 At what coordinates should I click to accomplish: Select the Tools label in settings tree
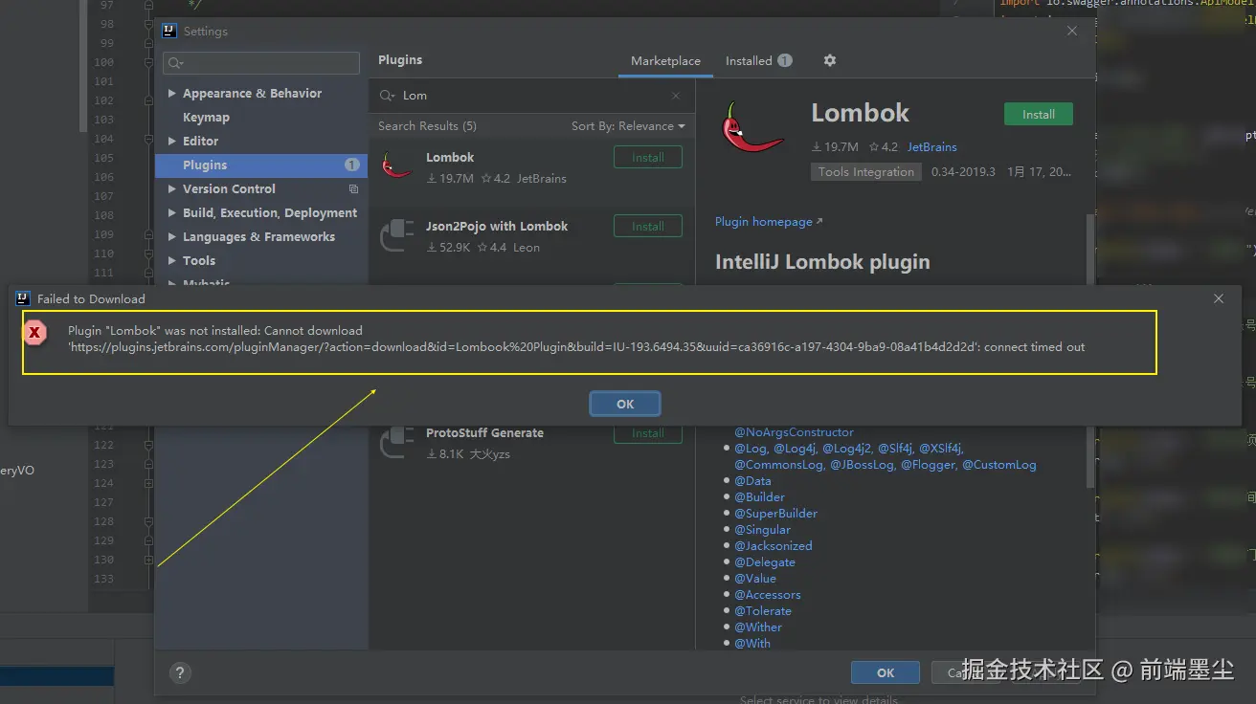point(199,261)
